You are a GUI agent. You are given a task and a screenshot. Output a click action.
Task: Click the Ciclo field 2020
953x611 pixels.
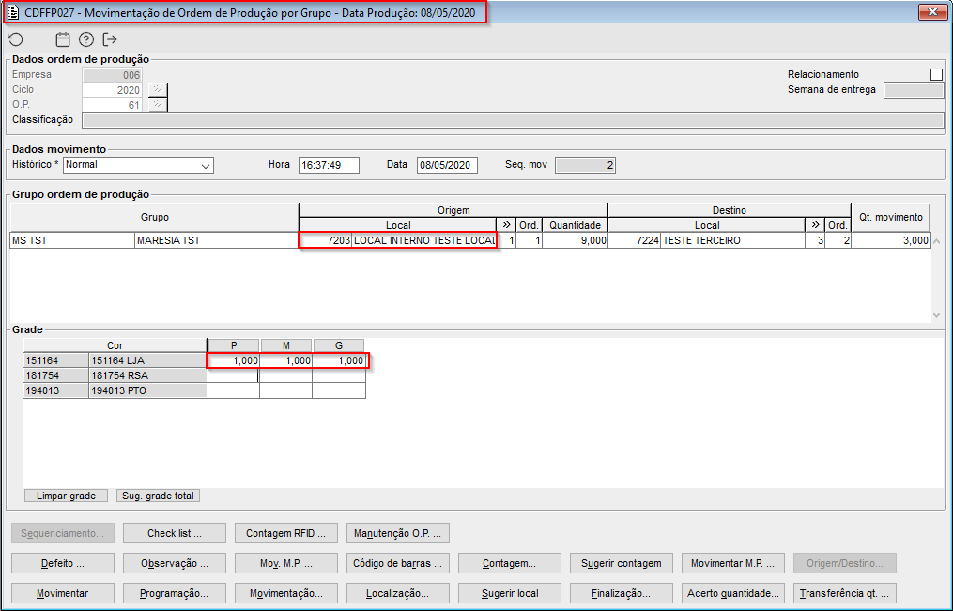112,90
